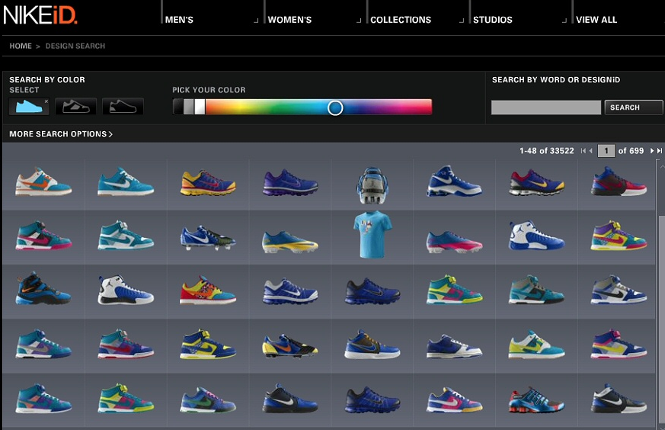This screenshot has height=430, width=665.
Task: Click the color picker slider handle
Action: click(x=335, y=107)
